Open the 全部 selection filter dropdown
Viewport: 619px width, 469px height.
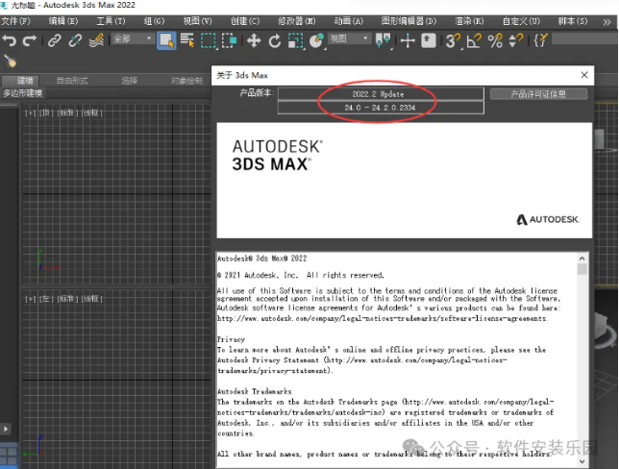(133, 39)
